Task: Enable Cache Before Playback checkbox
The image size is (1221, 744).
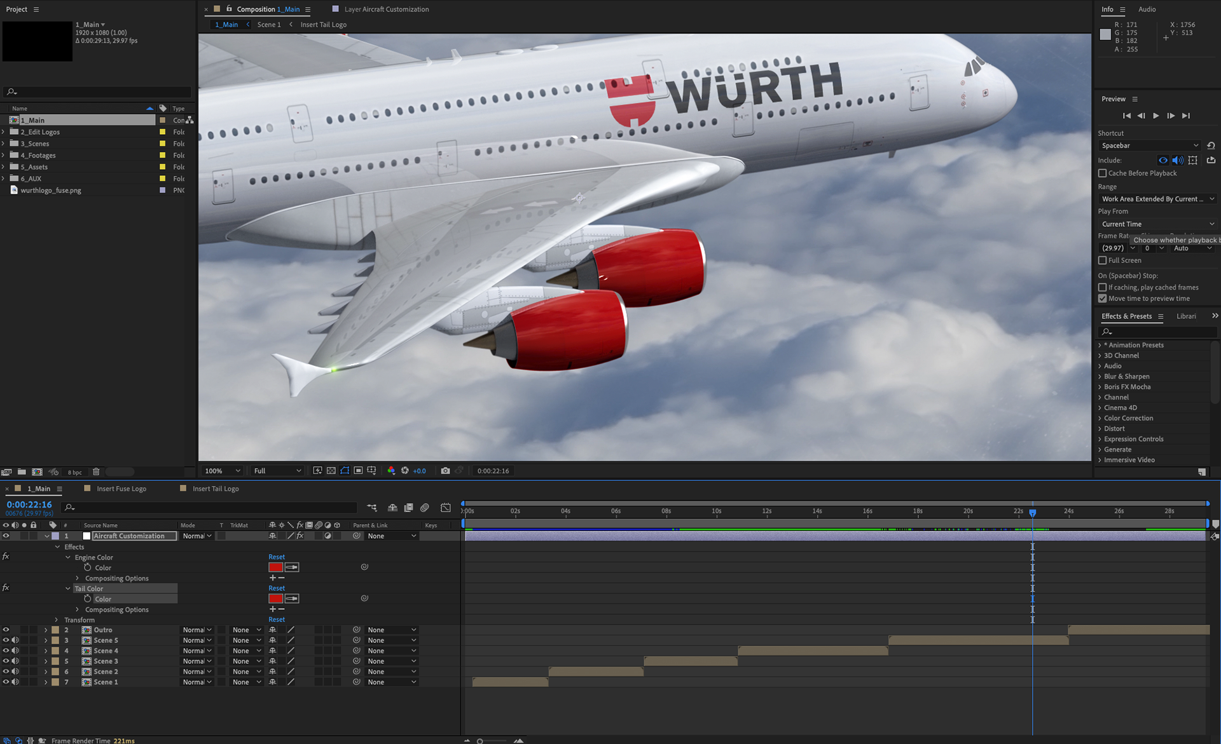Action: (1103, 173)
